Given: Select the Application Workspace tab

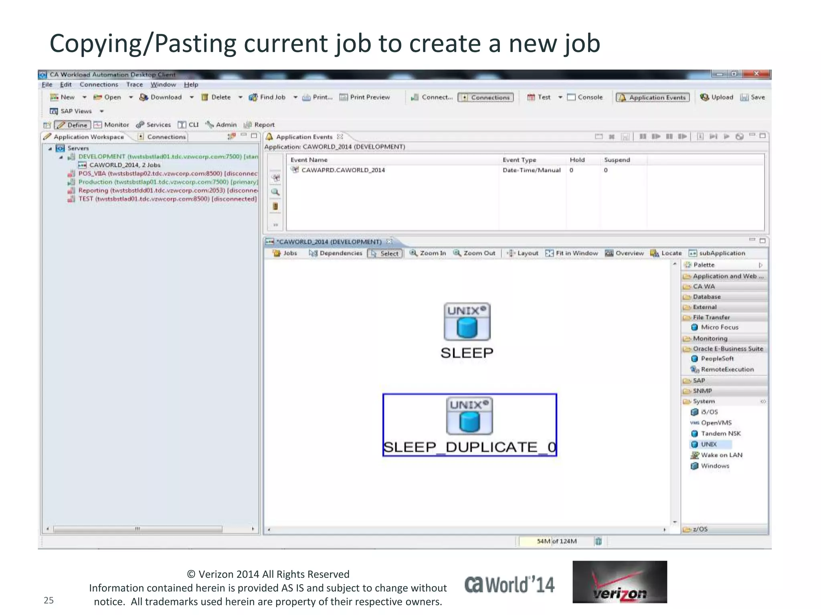Looking at the screenshot, I should point(84,137).
